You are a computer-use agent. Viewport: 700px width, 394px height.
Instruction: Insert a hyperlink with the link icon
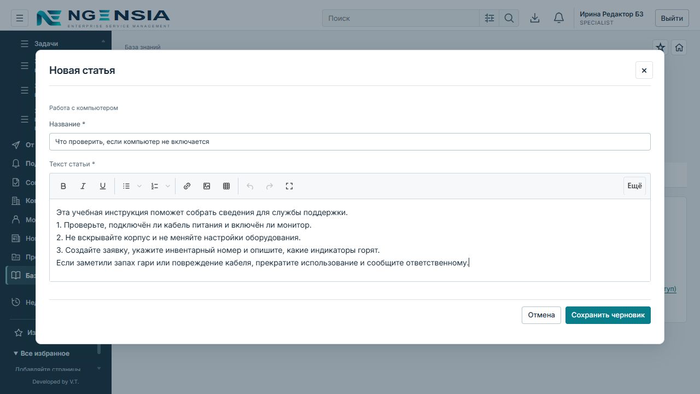pos(187,186)
